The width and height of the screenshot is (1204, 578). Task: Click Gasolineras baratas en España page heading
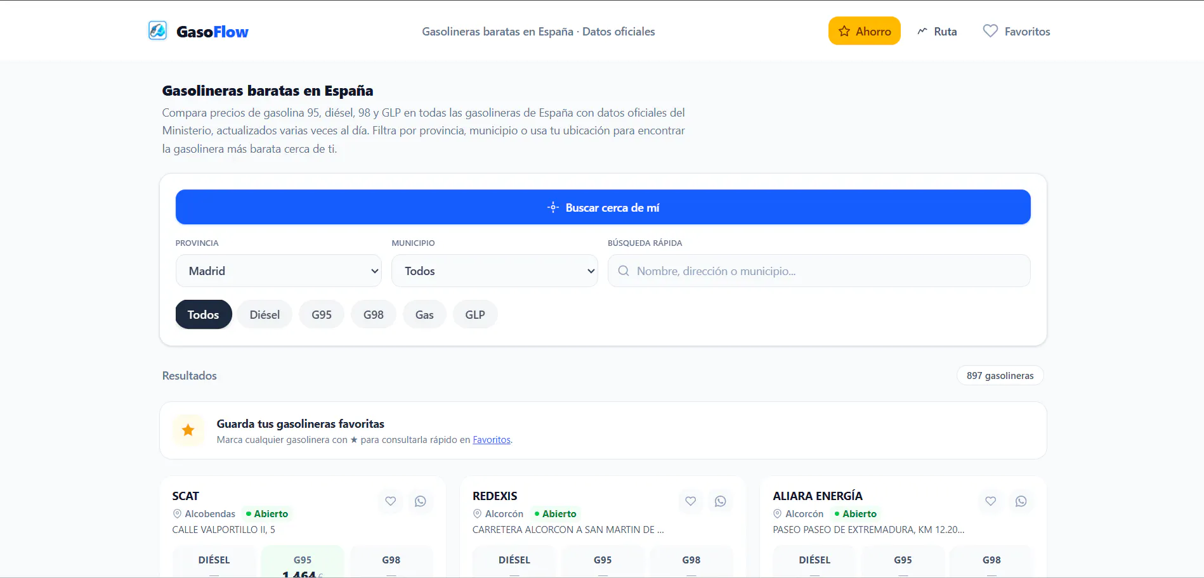pyautogui.click(x=268, y=91)
